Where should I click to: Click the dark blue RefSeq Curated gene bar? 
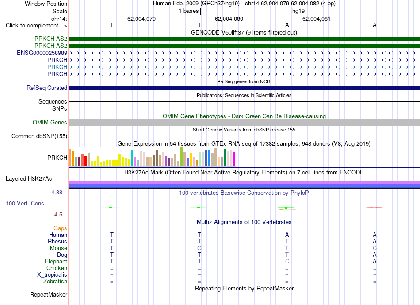(x=244, y=88)
